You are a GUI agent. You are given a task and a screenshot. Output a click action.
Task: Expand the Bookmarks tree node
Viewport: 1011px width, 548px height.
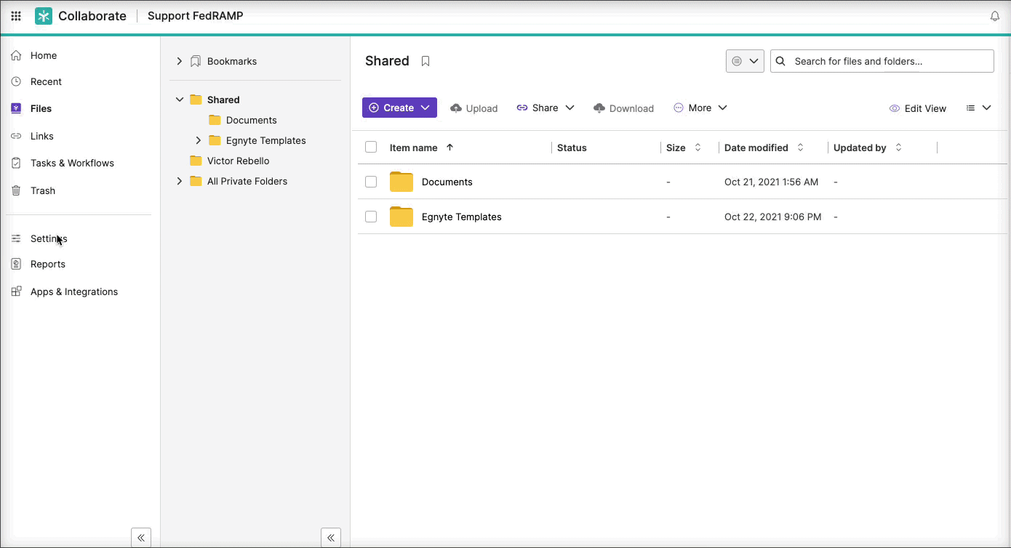[180, 61]
